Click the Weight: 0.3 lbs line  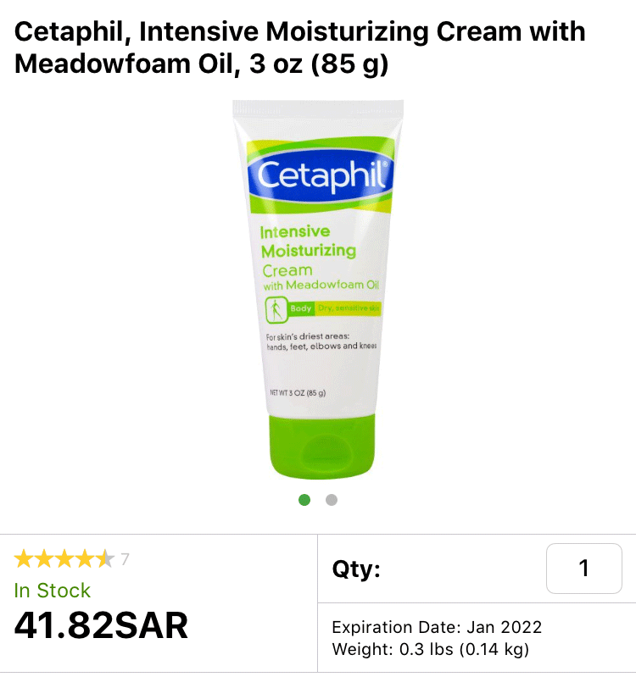tap(430, 649)
